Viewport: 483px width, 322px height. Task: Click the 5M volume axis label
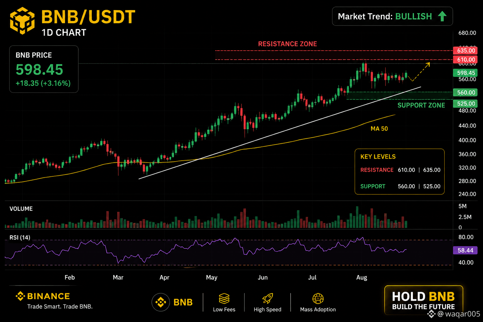coord(463,206)
